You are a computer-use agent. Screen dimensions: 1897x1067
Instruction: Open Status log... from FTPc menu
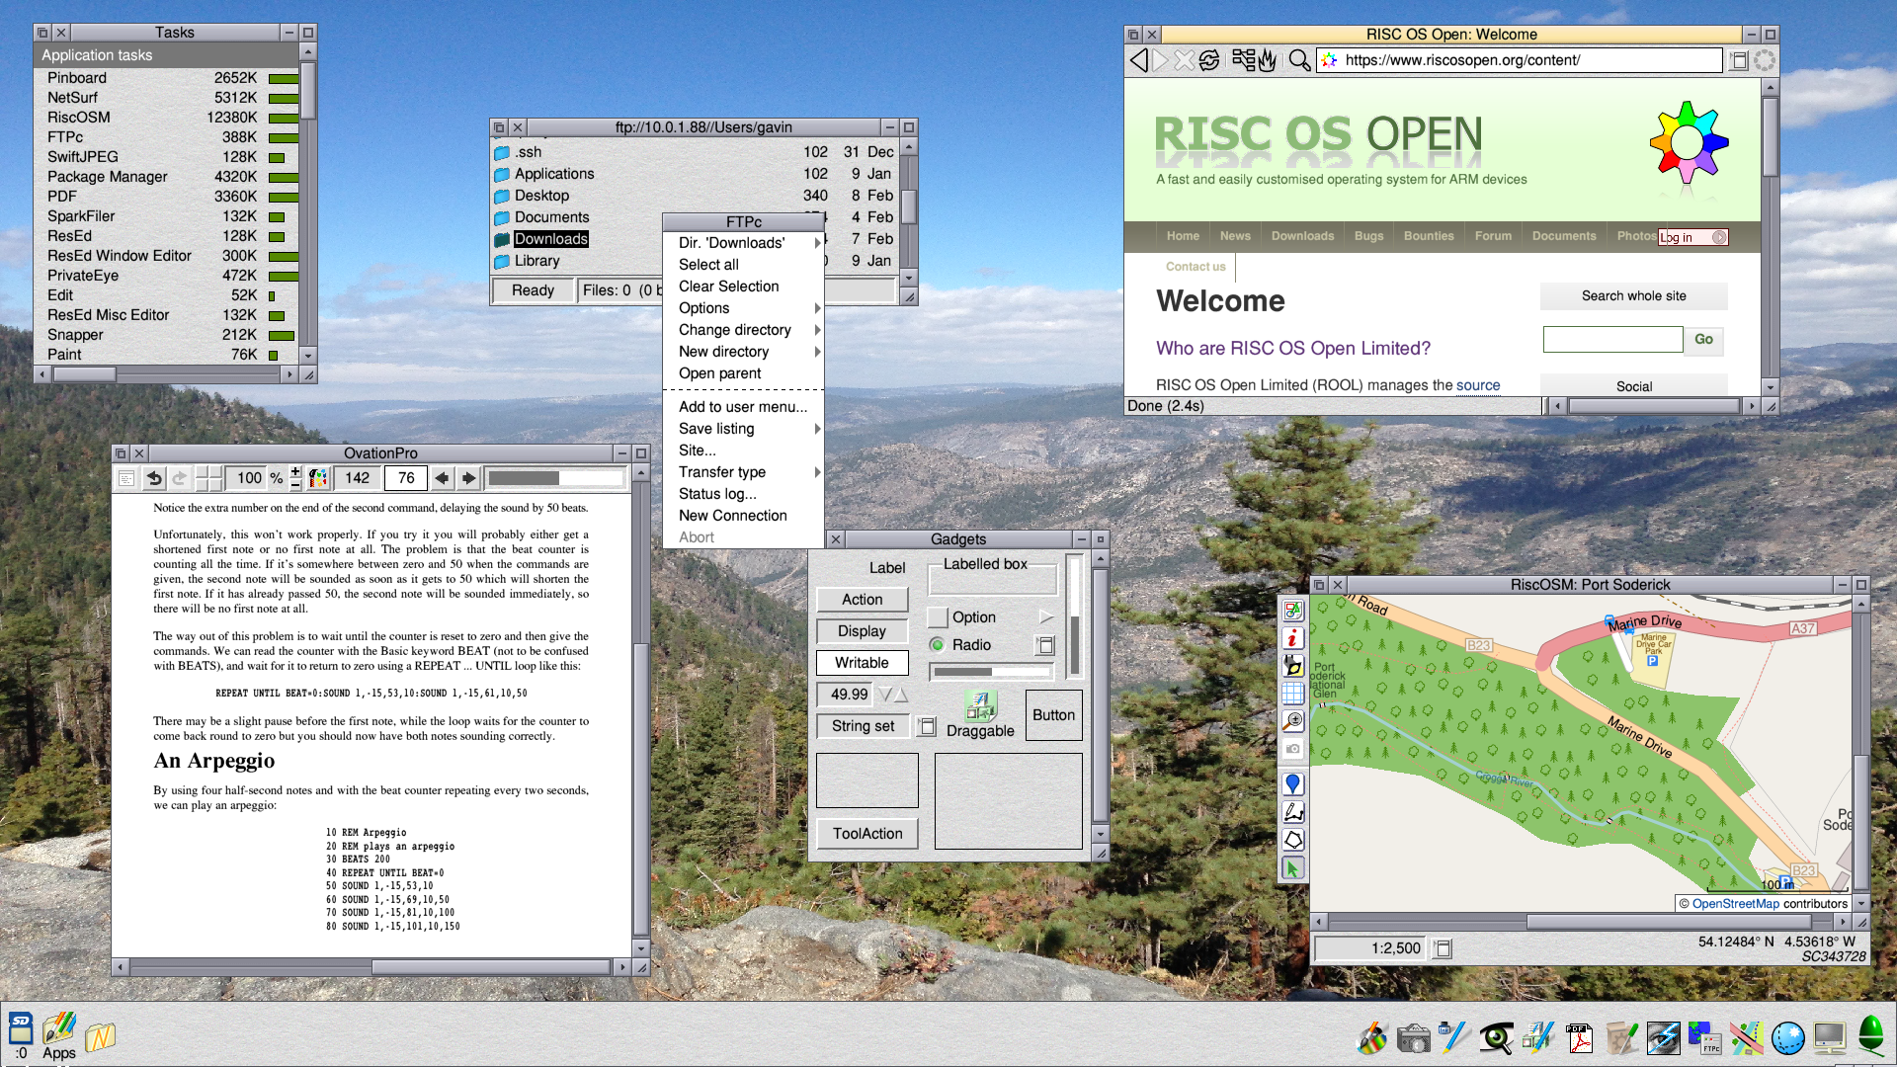tap(743, 494)
